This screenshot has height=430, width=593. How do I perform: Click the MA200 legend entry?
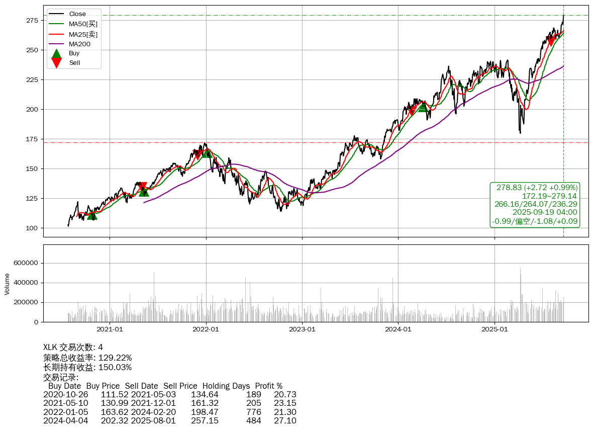click(x=79, y=44)
